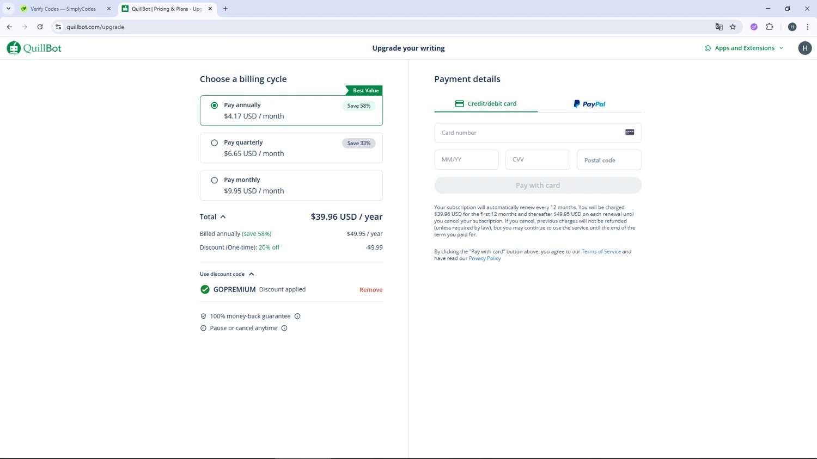Open the translate page icon

click(x=719, y=27)
